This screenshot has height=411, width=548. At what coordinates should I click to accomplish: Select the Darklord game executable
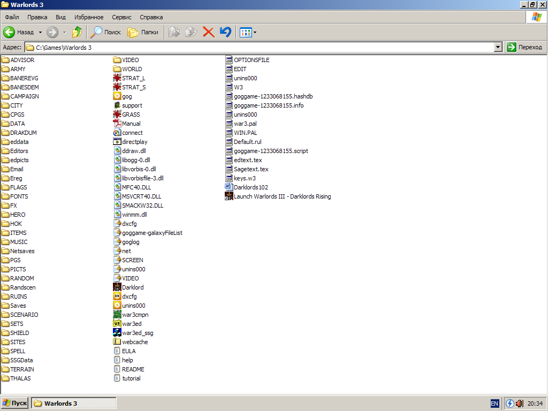[128, 287]
